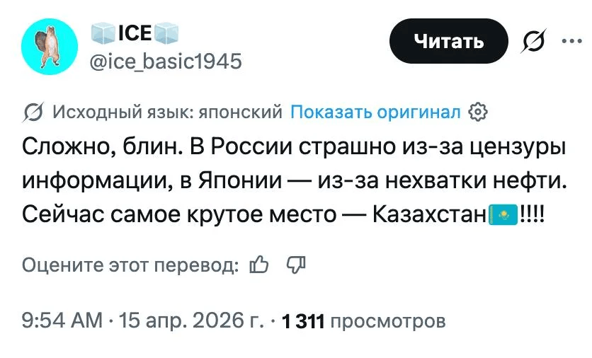The image size is (592, 358).
Task: Click the "1 311 просмотров" view count
Action: (364, 321)
